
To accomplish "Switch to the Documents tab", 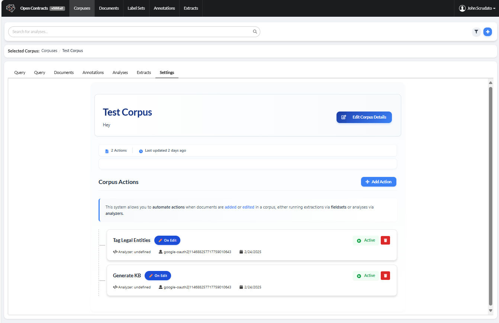I will (x=64, y=72).
